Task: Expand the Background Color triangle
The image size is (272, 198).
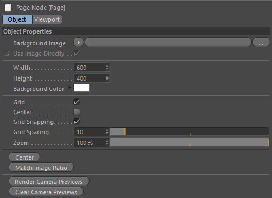Action: pyautogui.click(x=69, y=88)
